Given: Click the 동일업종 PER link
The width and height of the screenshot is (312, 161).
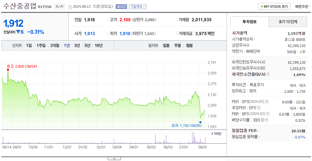Looking at the screenshot, I should coord(244,131).
